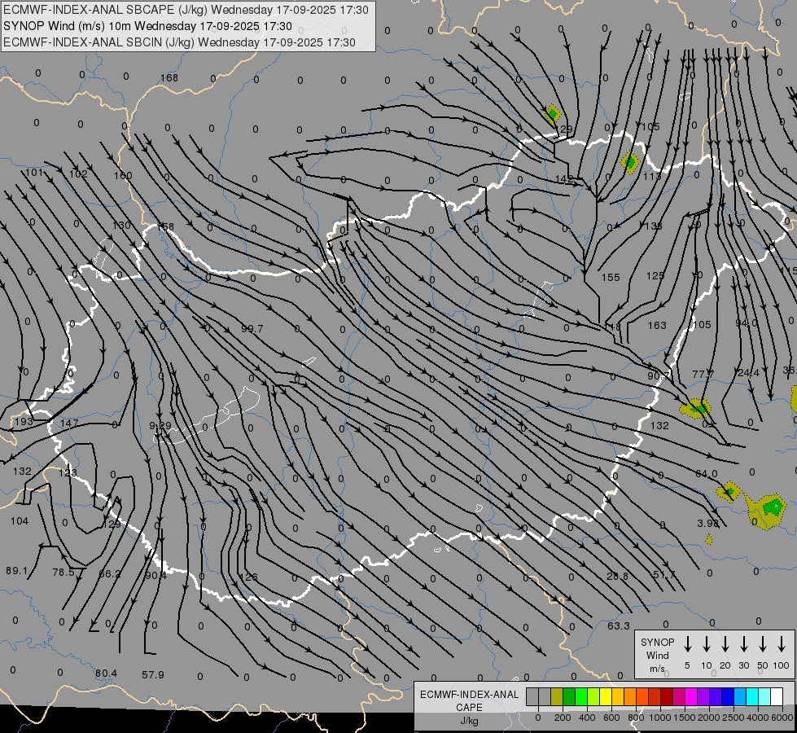Screen dimensions: 797x733
Task: Pick the deep blue swatch in the CAPE scale
Action: (727, 697)
